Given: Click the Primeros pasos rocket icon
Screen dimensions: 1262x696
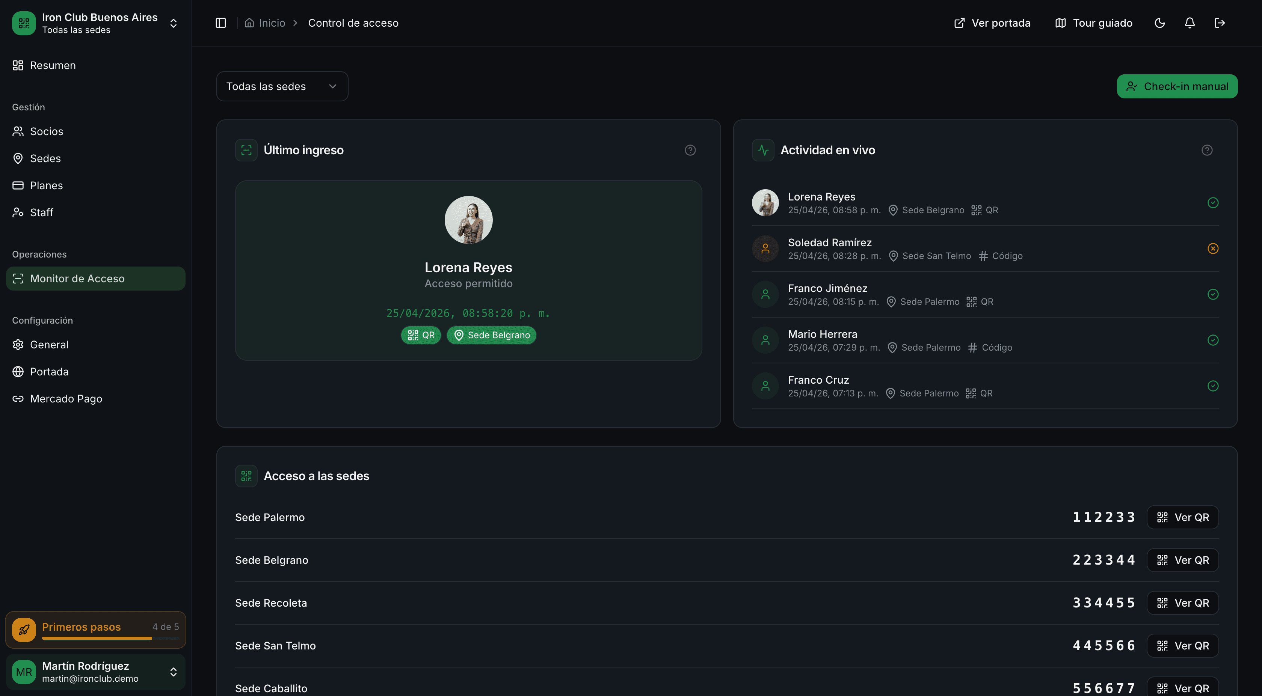Looking at the screenshot, I should [x=24, y=630].
